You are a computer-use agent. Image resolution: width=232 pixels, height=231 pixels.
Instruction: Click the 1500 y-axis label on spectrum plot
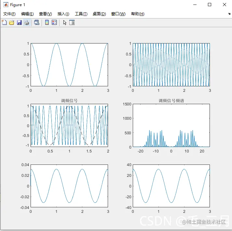[x=127, y=104]
